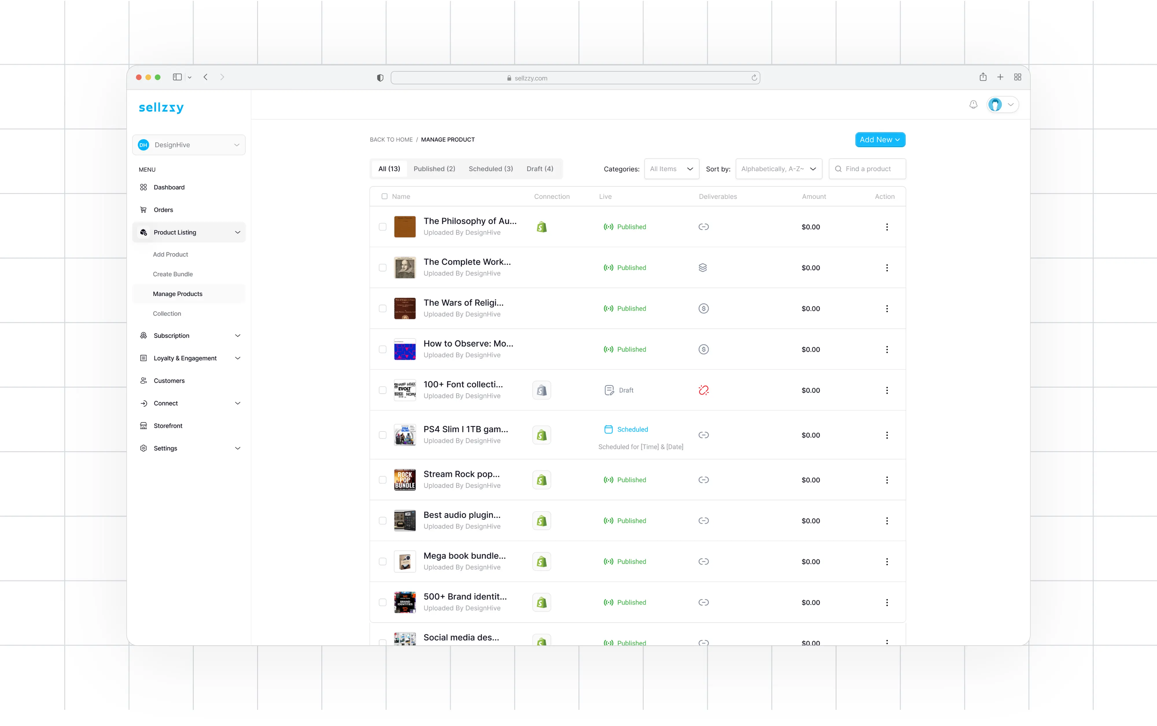Open the three-dot action menu for PS4 Slim product
Screen dimensions: 1157x726
pos(887,435)
